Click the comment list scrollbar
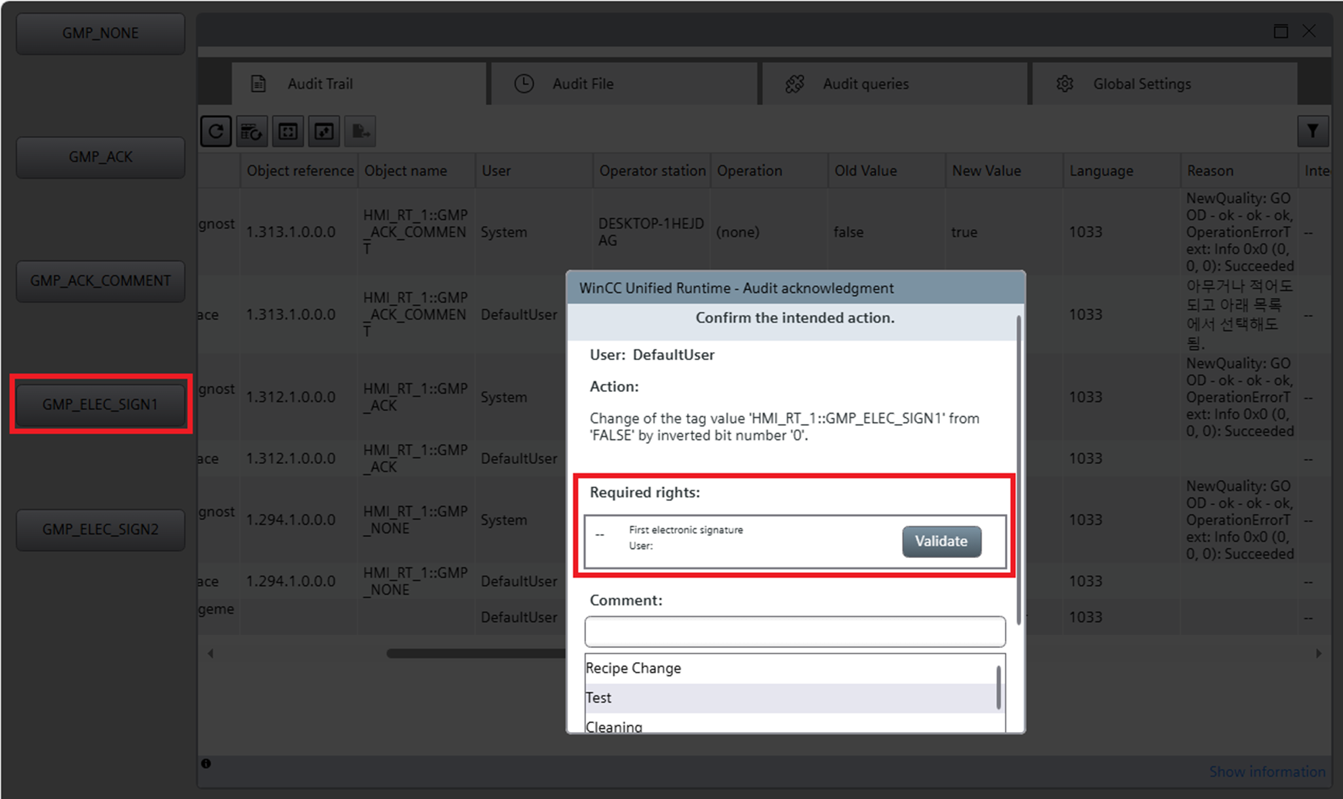Screen dimensions: 1343x799 coord(999,688)
